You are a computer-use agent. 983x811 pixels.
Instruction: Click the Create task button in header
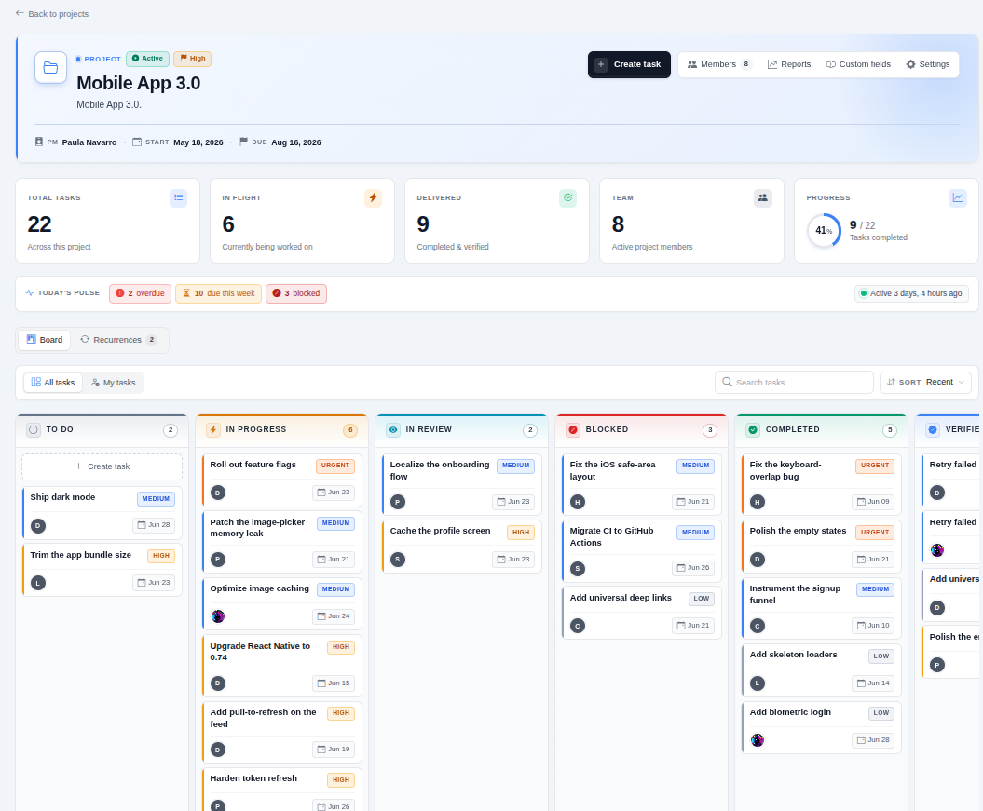coord(630,64)
